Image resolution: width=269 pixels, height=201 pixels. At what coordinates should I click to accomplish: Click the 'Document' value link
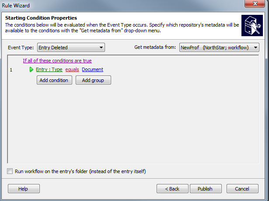tap(92, 69)
